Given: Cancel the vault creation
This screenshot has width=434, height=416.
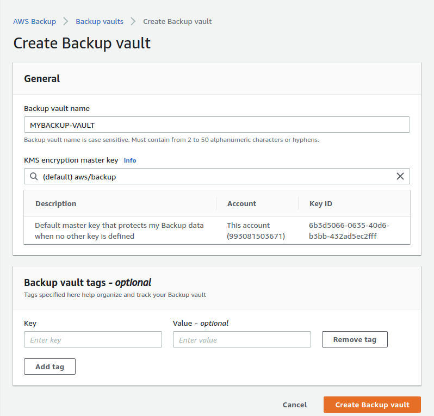Looking at the screenshot, I should tap(295, 405).
